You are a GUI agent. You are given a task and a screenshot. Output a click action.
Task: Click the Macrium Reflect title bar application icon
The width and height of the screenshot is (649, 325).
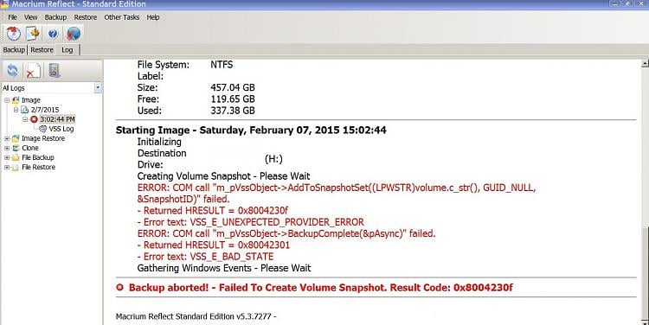(4, 4)
